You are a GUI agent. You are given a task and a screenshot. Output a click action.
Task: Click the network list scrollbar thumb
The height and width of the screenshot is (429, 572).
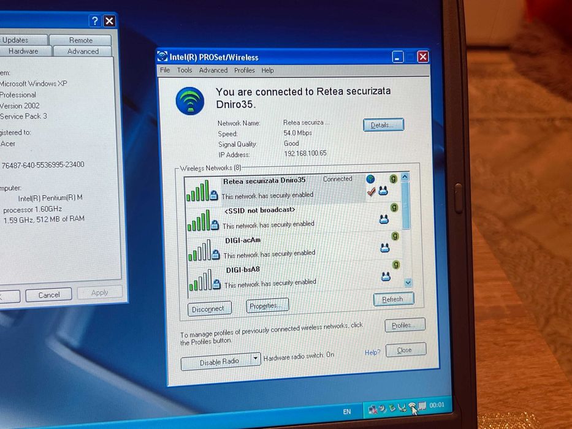click(406, 205)
